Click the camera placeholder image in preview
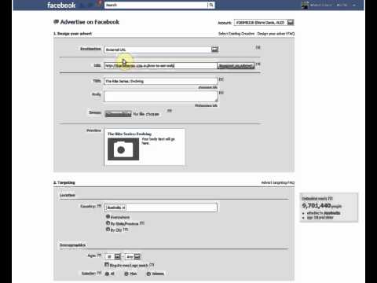Screen dimensions: 377x283 (x=123, y=149)
